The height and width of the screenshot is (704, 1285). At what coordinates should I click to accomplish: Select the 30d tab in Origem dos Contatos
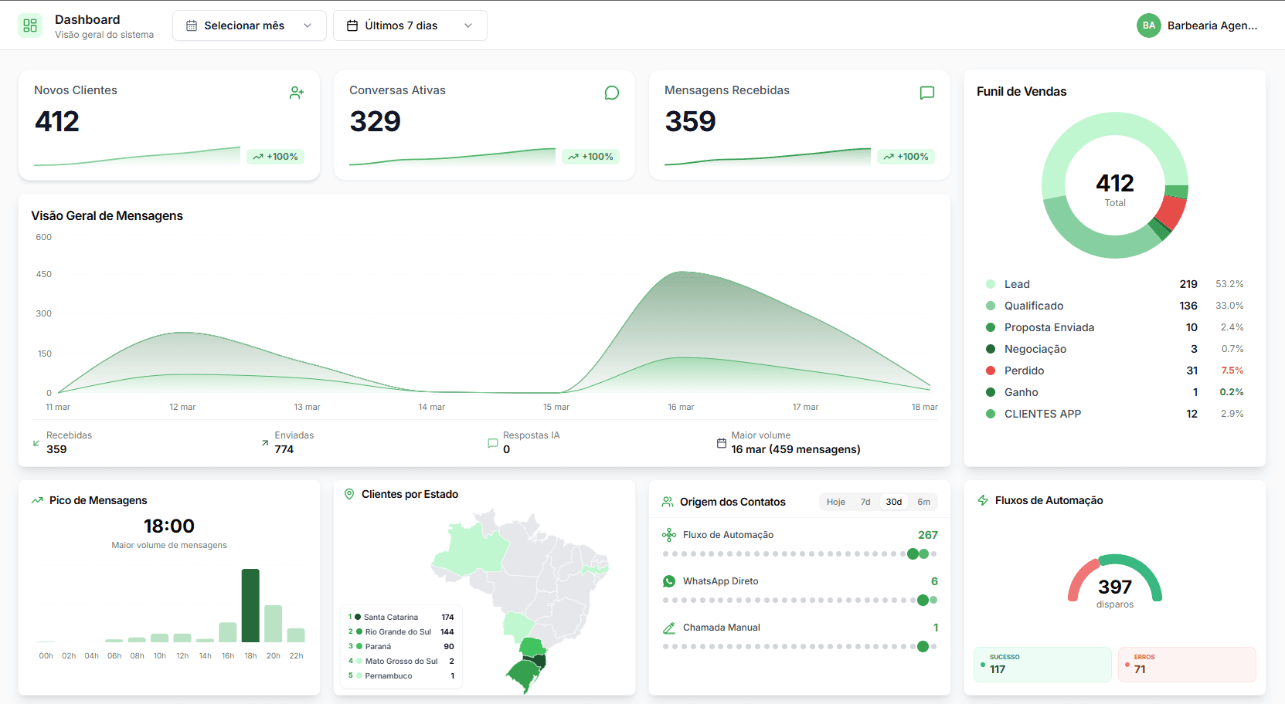893,501
